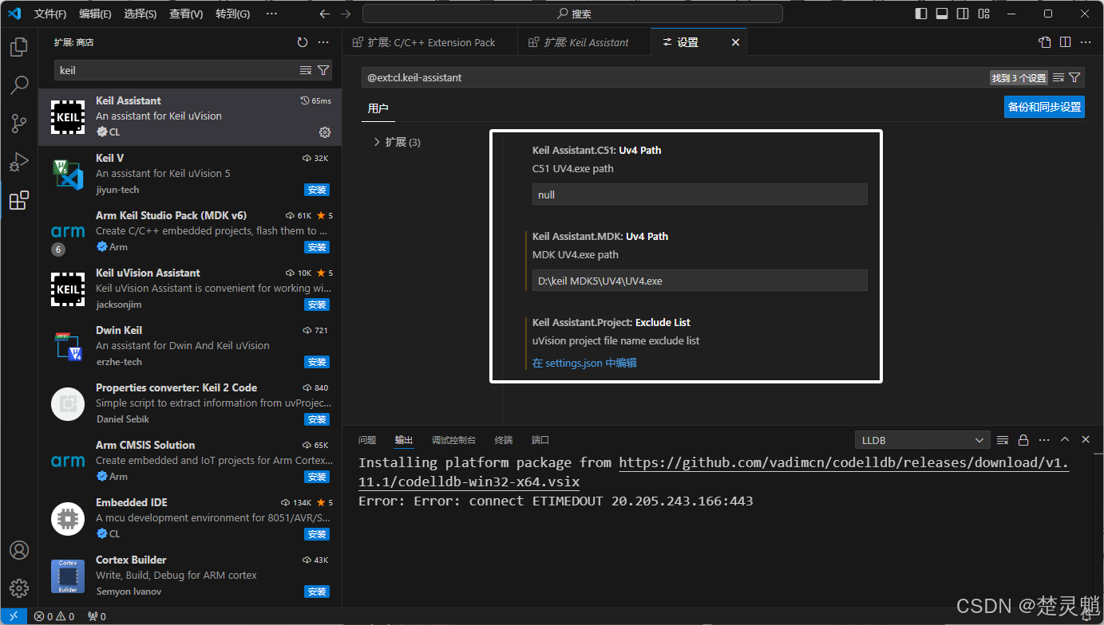The width and height of the screenshot is (1104, 625).
Task: Show errors and warnings in status bar
Action: 54,616
